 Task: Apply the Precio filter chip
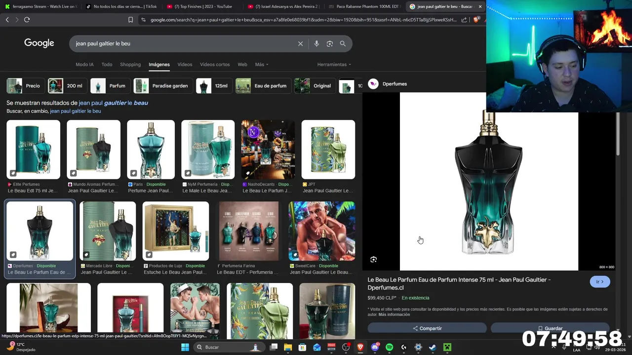(25, 86)
